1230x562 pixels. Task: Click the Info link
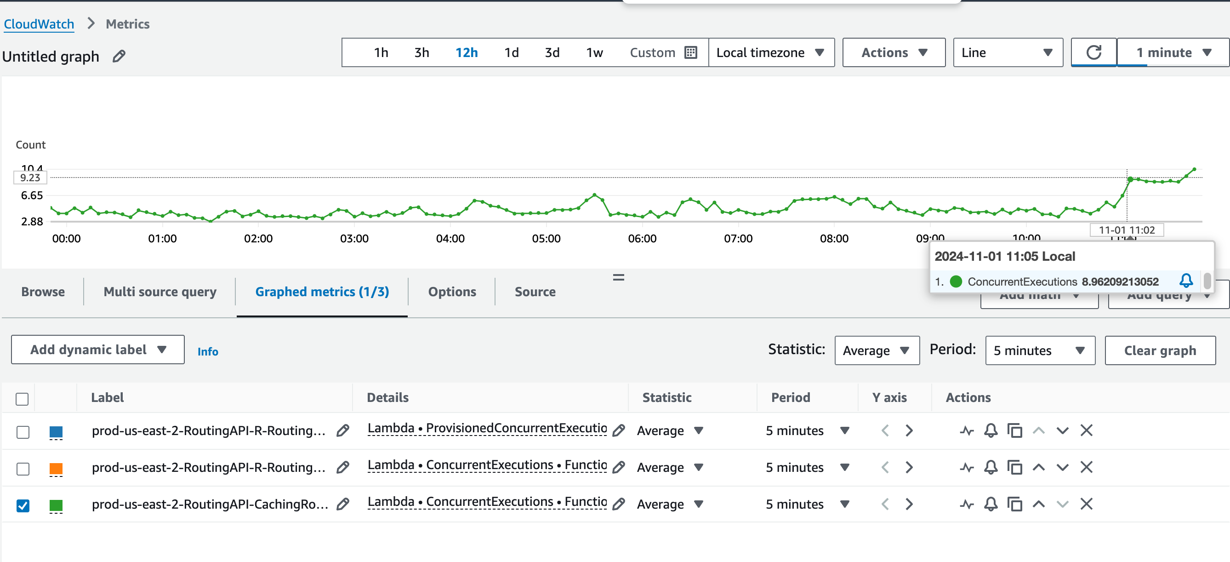pyautogui.click(x=208, y=351)
